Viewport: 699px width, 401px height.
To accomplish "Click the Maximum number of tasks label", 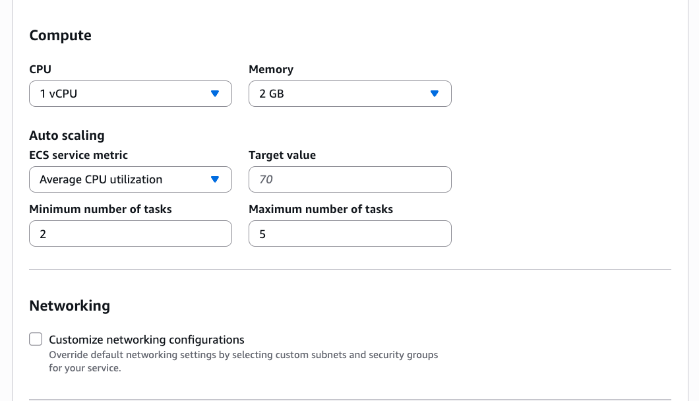I will click(x=320, y=209).
